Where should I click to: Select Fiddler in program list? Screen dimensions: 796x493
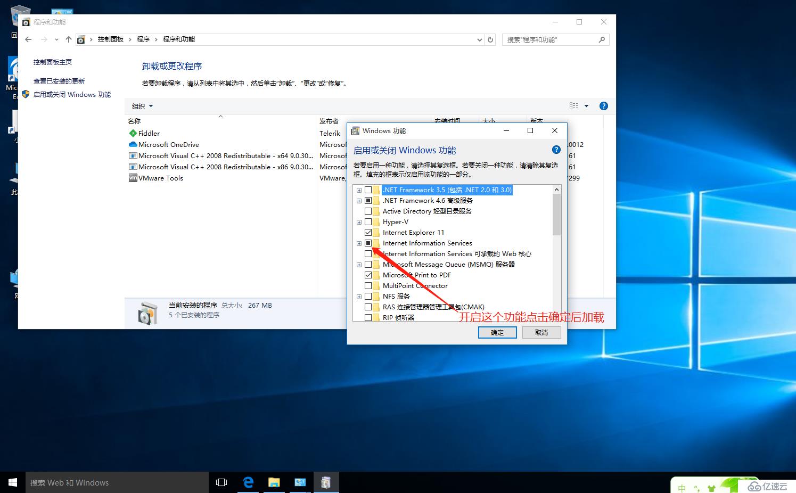coord(149,134)
